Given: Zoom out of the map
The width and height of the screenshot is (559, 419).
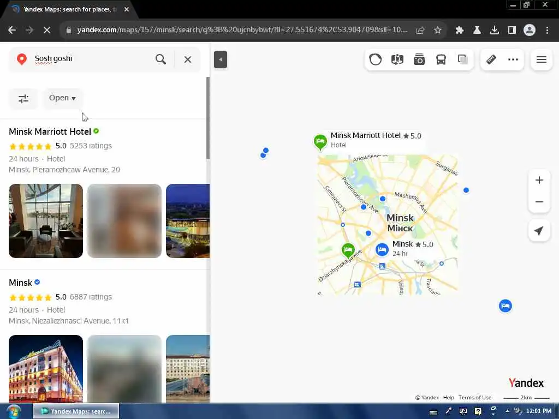Looking at the screenshot, I should point(539,202).
